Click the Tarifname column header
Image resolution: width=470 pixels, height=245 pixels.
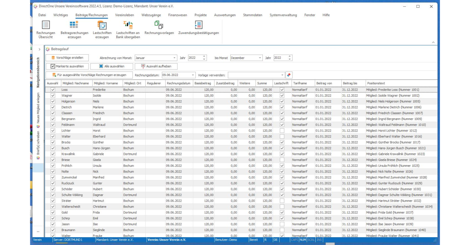pyautogui.click(x=303, y=83)
